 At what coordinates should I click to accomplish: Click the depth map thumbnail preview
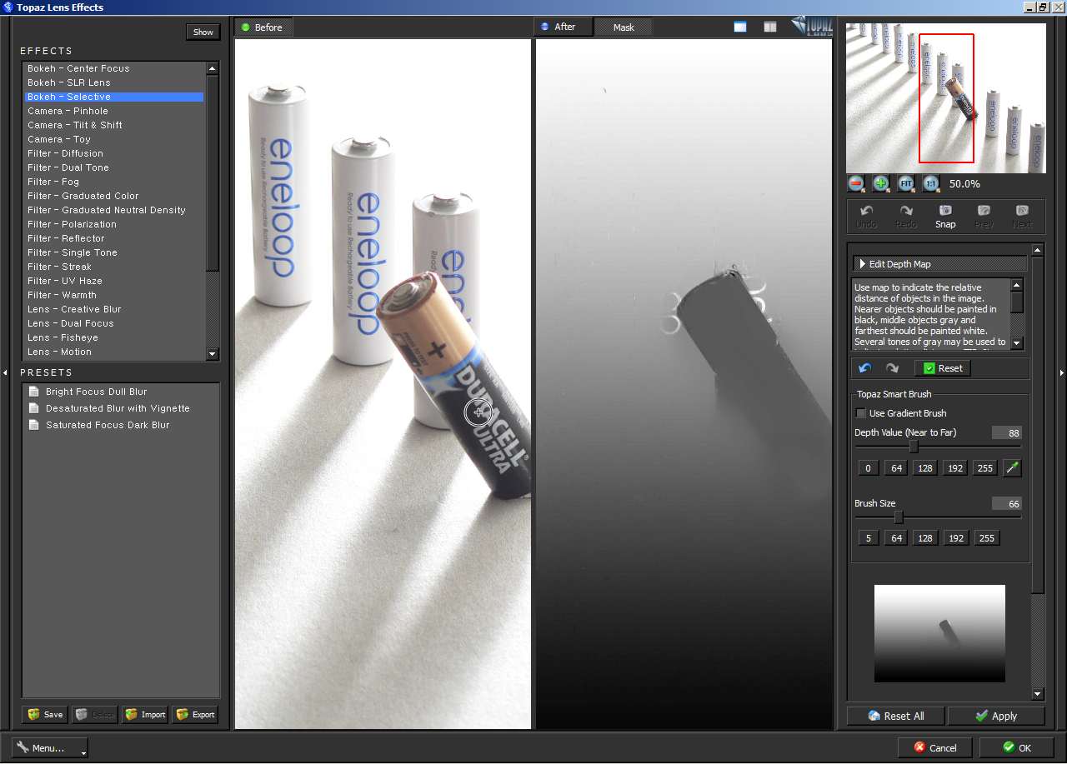pos(939,634)
